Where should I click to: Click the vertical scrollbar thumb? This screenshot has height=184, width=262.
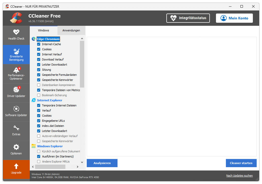pyautogui.click(x=82, y=64)
